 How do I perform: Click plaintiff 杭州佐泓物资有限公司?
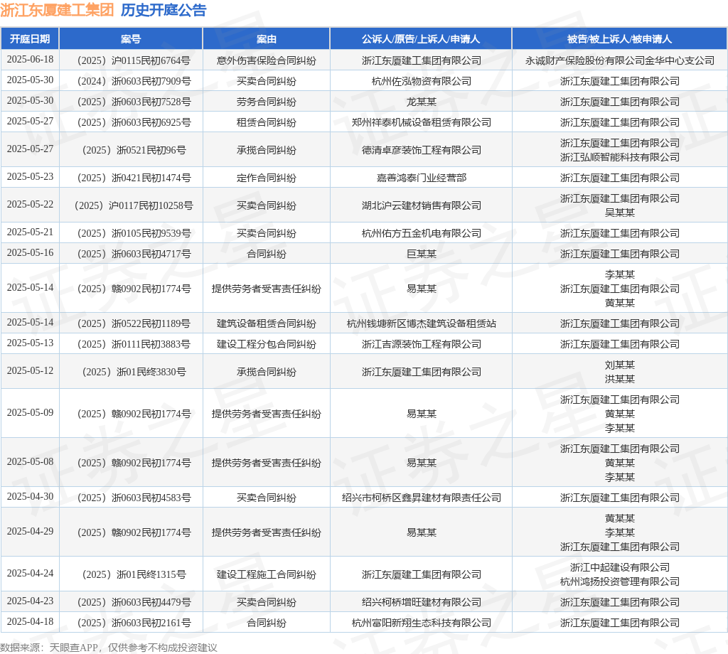(x=422, y=81)
